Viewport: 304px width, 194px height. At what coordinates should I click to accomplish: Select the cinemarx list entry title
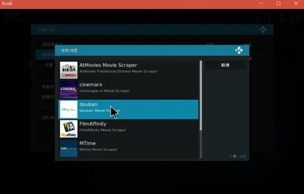click(x=91, y=85)
